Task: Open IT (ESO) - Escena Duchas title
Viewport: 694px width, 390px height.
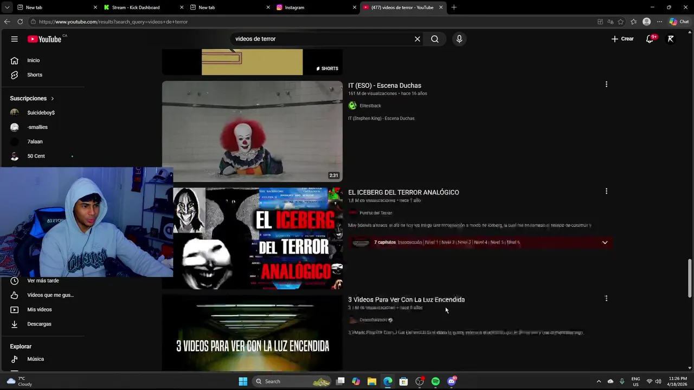Action: pos(384,86)
